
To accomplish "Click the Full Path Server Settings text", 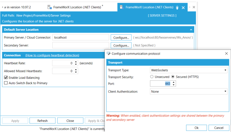I will tap(43, 15).
